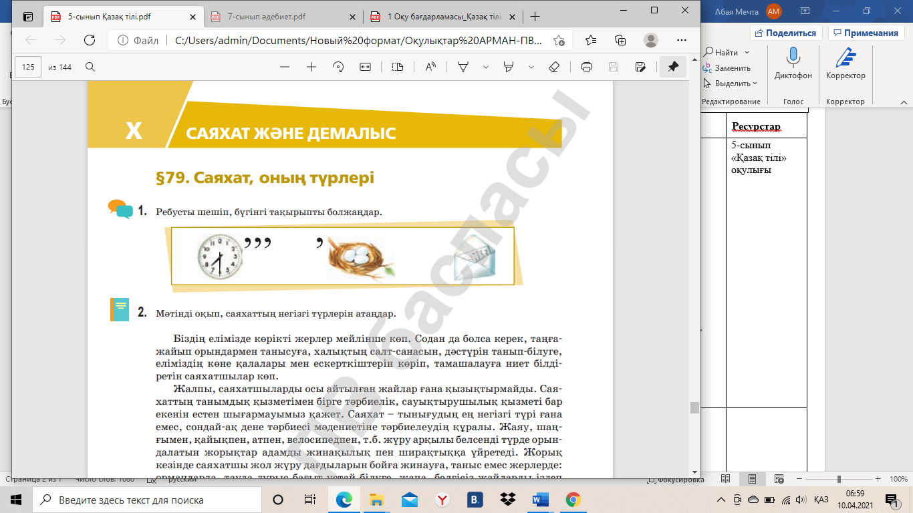Expand the Найти dropdown arrow
The width and height of the screenshot is (913, 513).
click(x=747, y=52)
